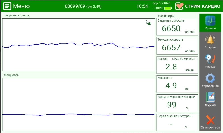The image size is (223, 133).
Task: Click the 10:54 clock display
Action: [142, 6]
